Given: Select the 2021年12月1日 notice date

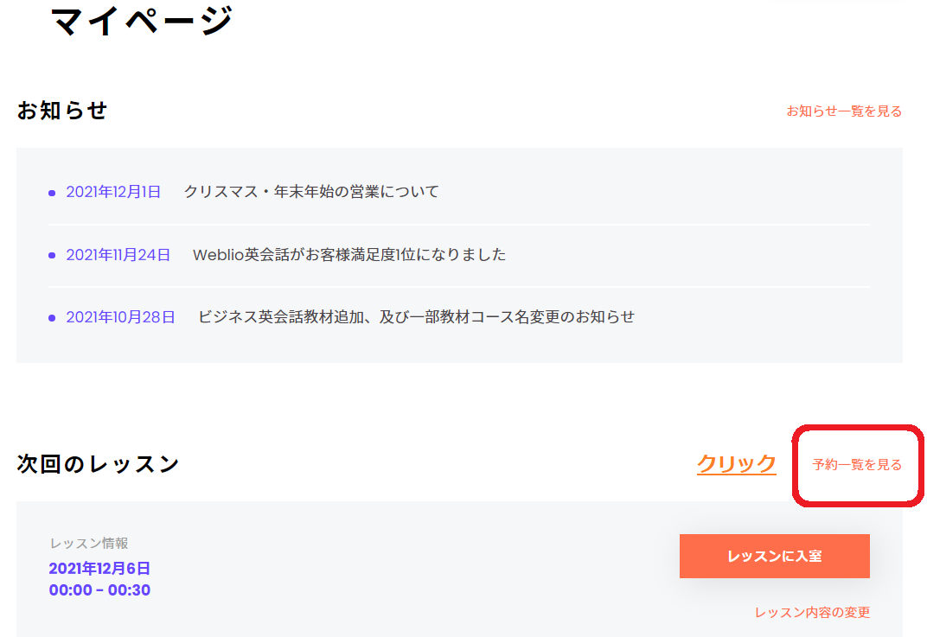Looking at the screenshot, I should click(113, 192).
